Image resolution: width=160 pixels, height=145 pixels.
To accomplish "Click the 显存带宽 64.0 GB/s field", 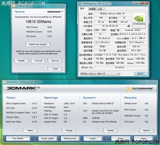I will [x=136, y=51].
